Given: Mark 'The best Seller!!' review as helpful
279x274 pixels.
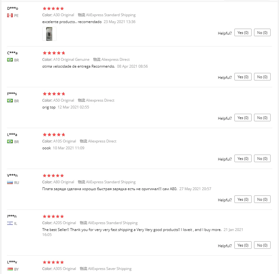Looking at the screenshot, I should click(x=243, y=245).
